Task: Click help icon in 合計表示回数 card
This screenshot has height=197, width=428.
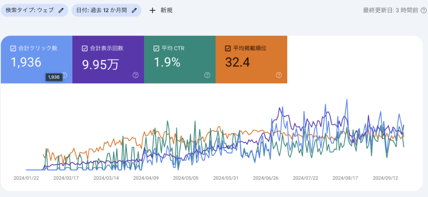Action: coord(136,75)
